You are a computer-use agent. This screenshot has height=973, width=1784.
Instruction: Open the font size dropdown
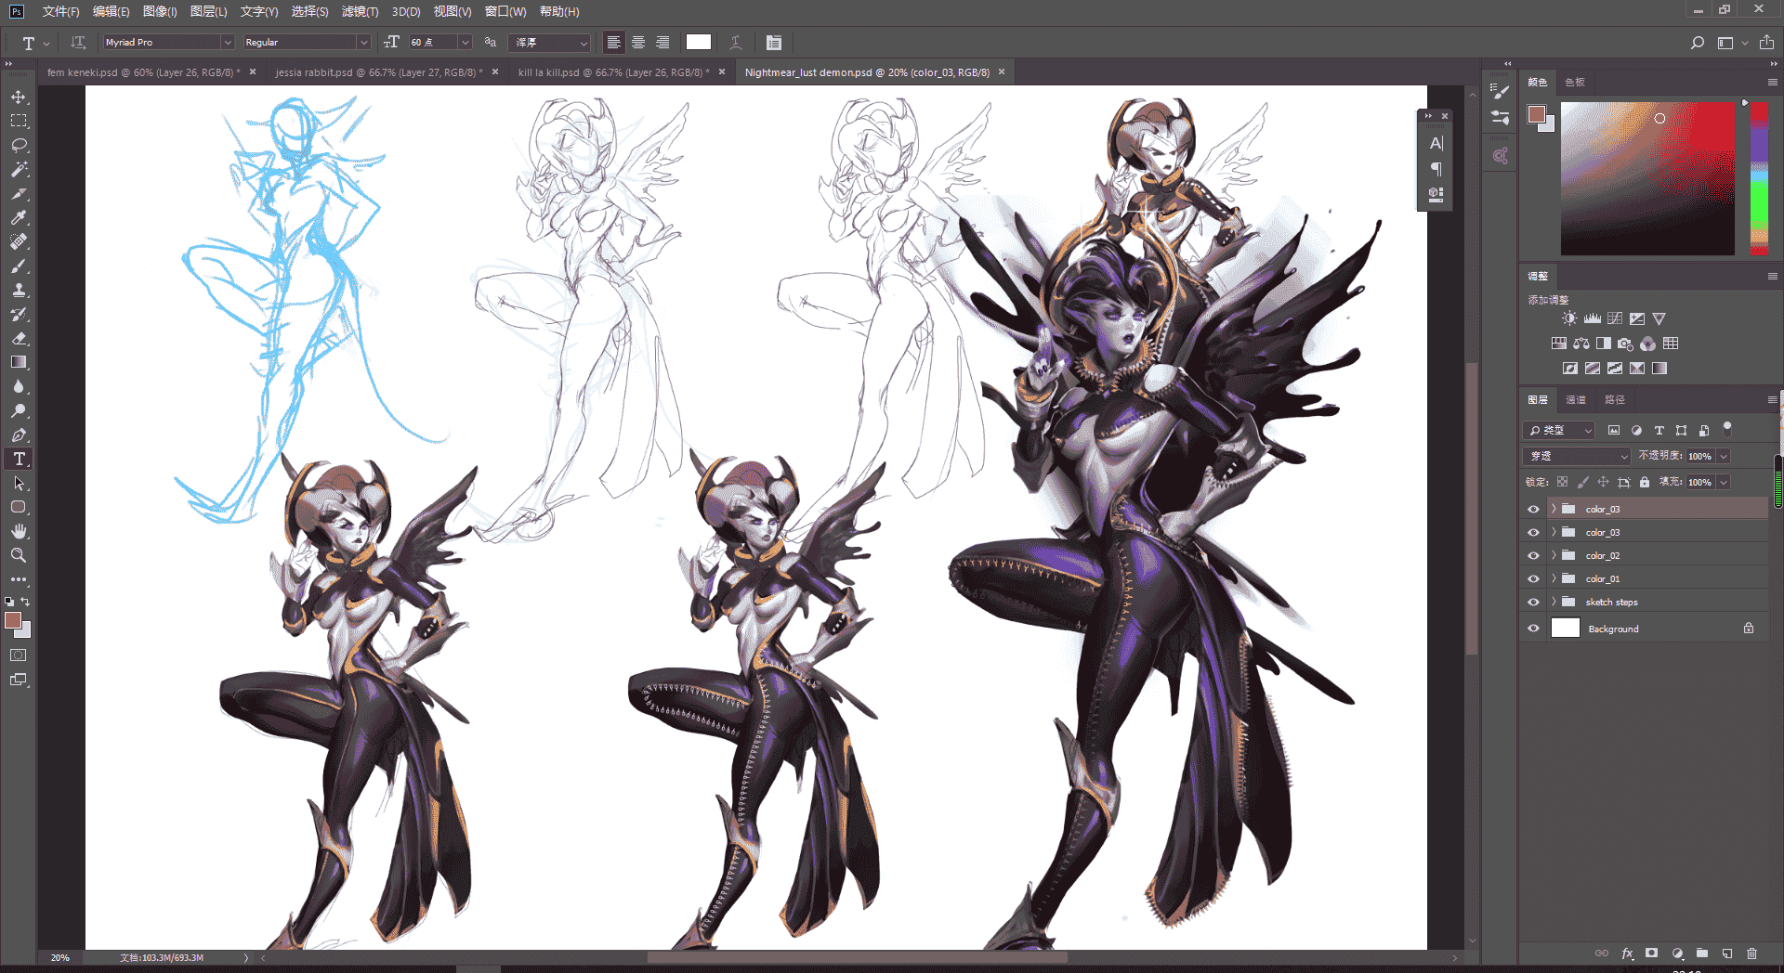tap(466, 43)
